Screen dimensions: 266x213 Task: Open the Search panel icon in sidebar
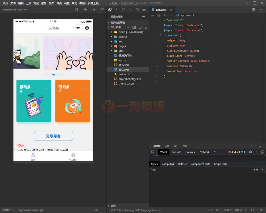pyautogui.click(x=117, y=10)
